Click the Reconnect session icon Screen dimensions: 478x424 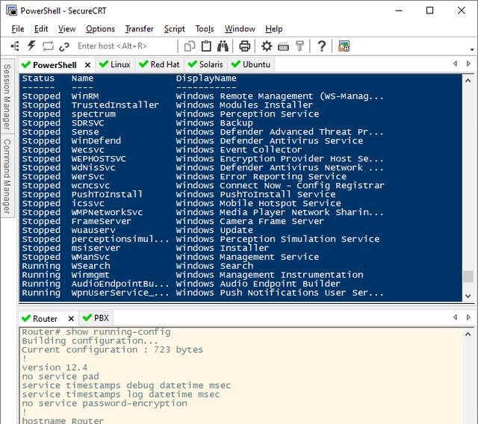point(48,46)
